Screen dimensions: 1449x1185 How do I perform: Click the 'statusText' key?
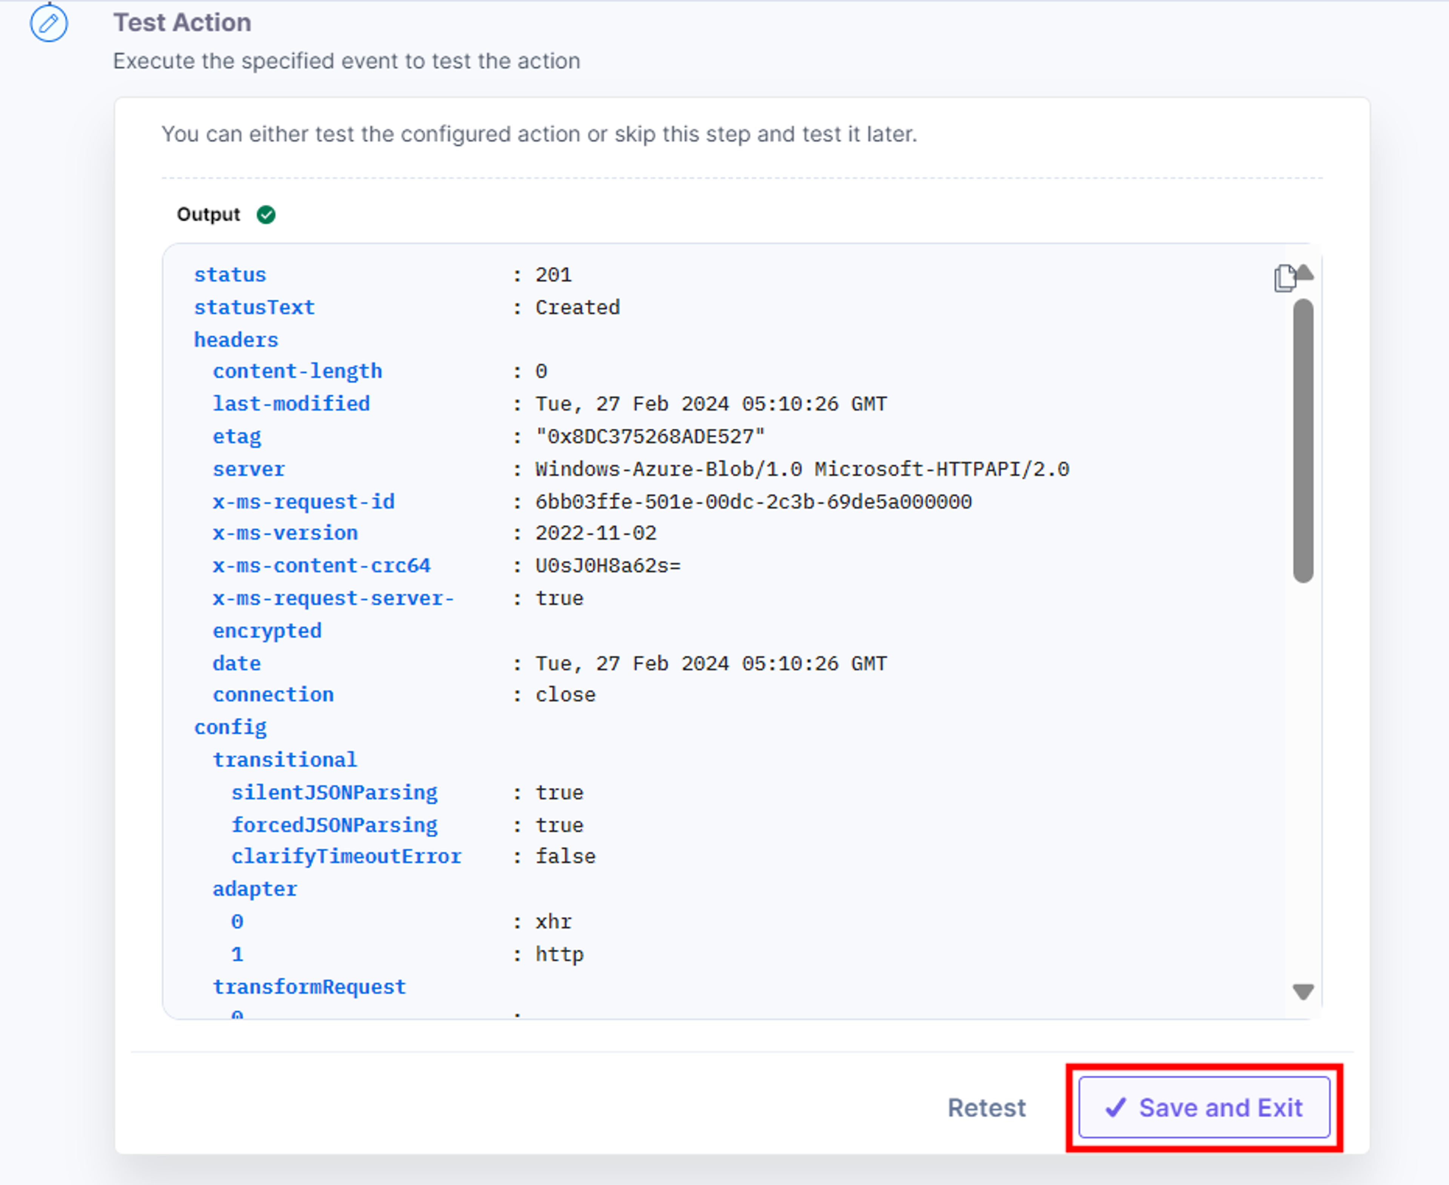pyautogui.click(x=254, y=307)
